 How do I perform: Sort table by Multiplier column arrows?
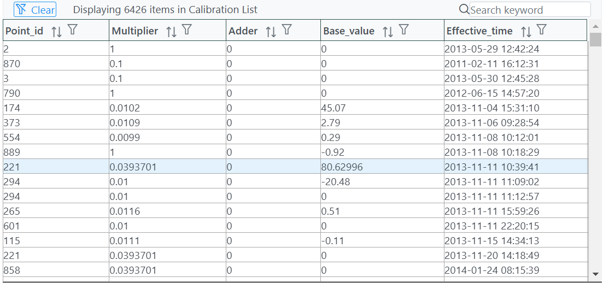click(x=171, y=32)
